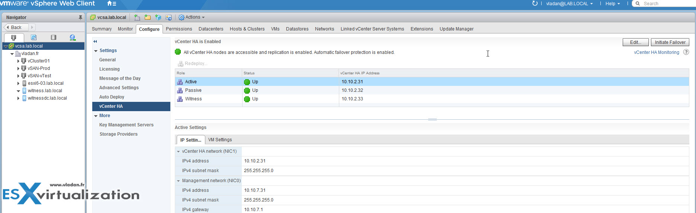Image resolution: width=696 pixels, height=213 pixels.
Task: Expand the vSAN-Prod tree node
Action: 18,68
